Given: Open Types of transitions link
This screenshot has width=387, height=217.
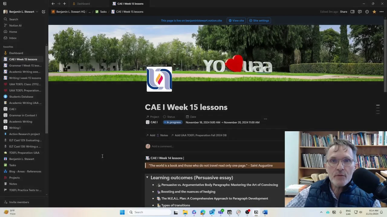Looking at the screenshot, I should click(x=175, y=205).
